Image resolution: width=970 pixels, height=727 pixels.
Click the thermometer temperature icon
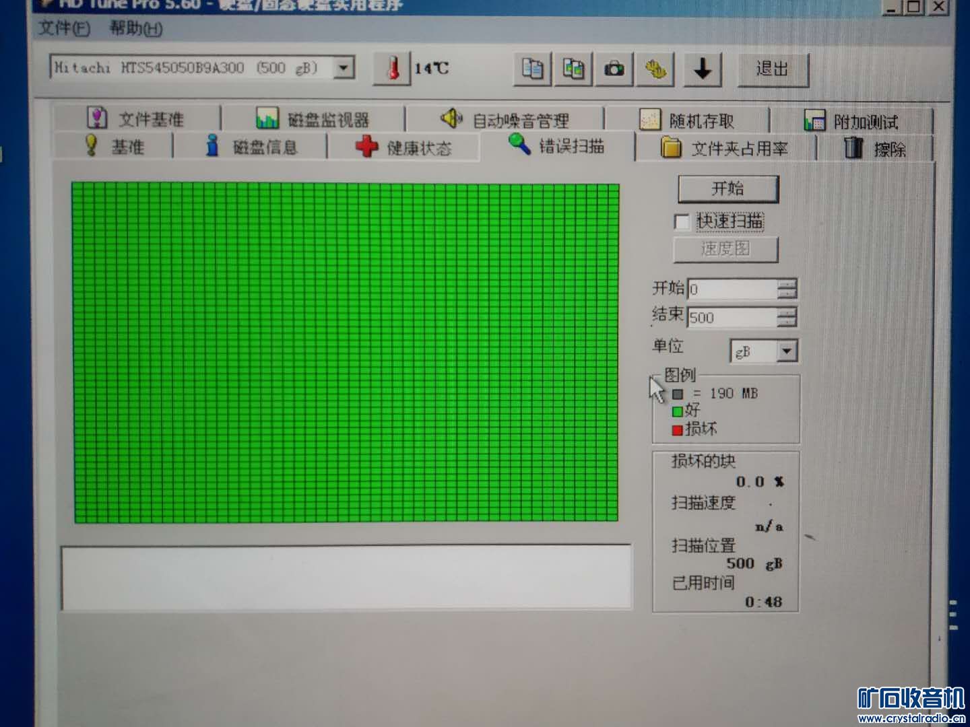pos(392,69)
